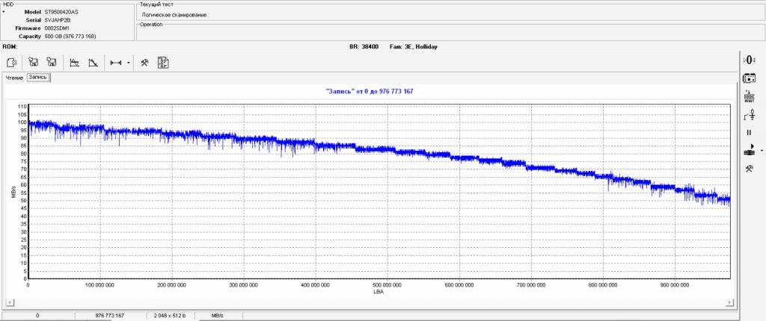The width and height of the screenshot is (766, 321).
Task: Open settings with the toolbar hammer-wrench icon
Action: (145, 63)
